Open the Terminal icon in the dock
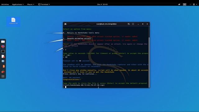199x112 pixels. pyautogui.click(x=3, y=51)
